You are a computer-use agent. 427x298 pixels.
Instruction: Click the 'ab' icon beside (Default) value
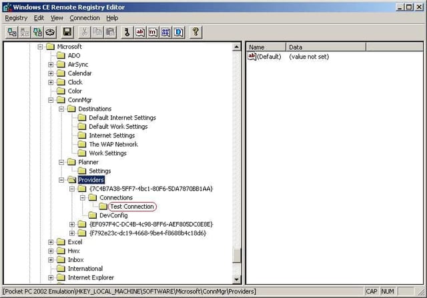pos(252,57)
